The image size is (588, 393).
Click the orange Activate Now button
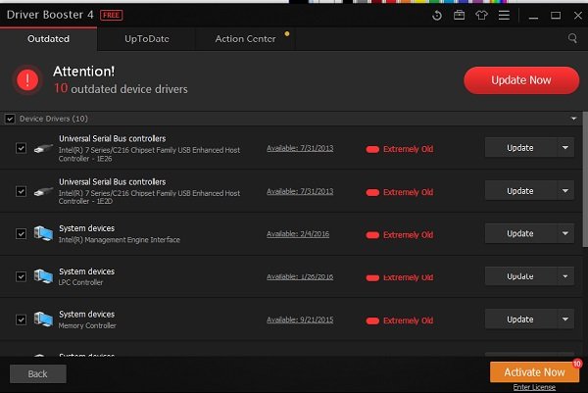pyautogui.click(x=534, y=372)
